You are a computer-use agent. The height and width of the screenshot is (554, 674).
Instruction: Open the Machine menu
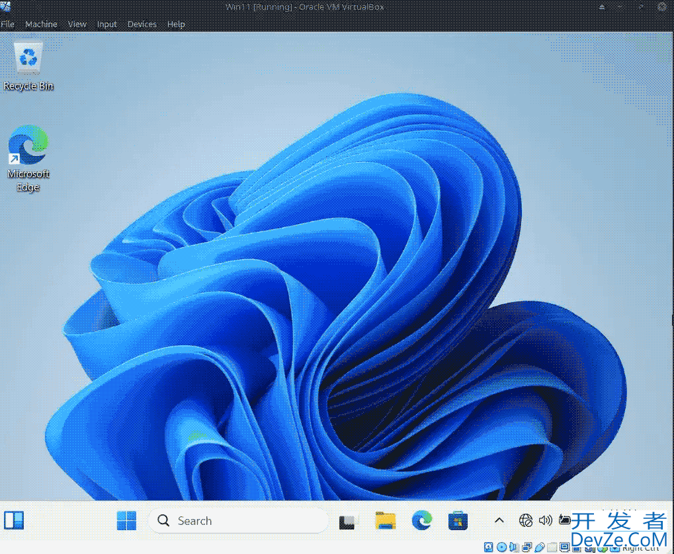[x=41, y=24]
